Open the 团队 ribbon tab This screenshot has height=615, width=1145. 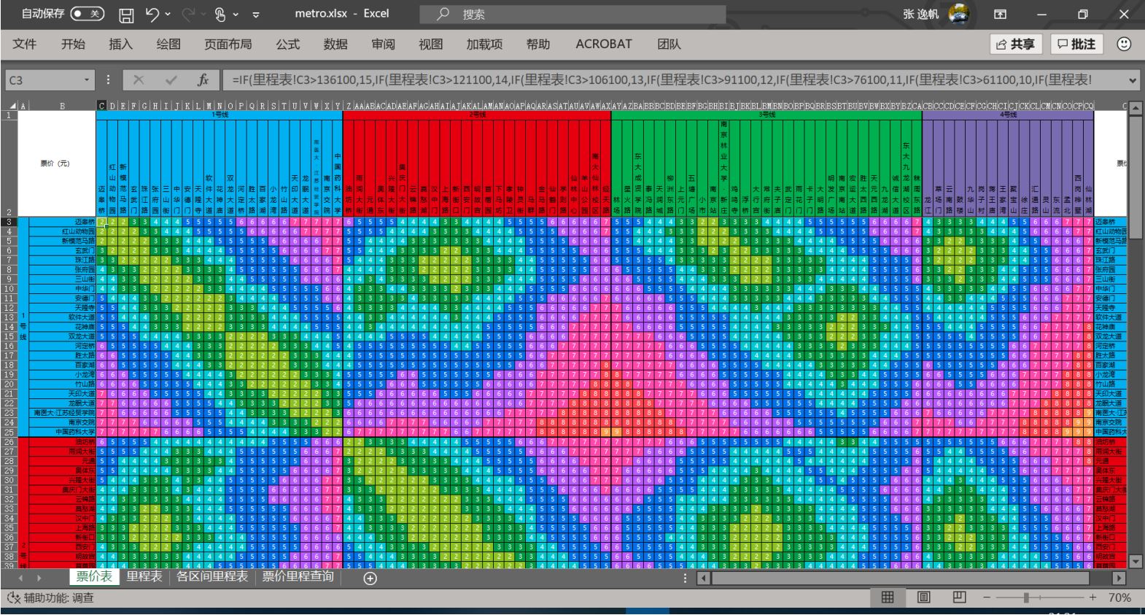coord(669,45)
